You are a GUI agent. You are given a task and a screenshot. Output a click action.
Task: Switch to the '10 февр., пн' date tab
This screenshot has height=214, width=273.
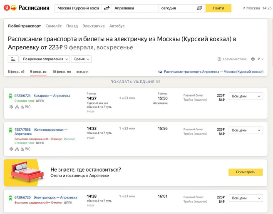61,72
